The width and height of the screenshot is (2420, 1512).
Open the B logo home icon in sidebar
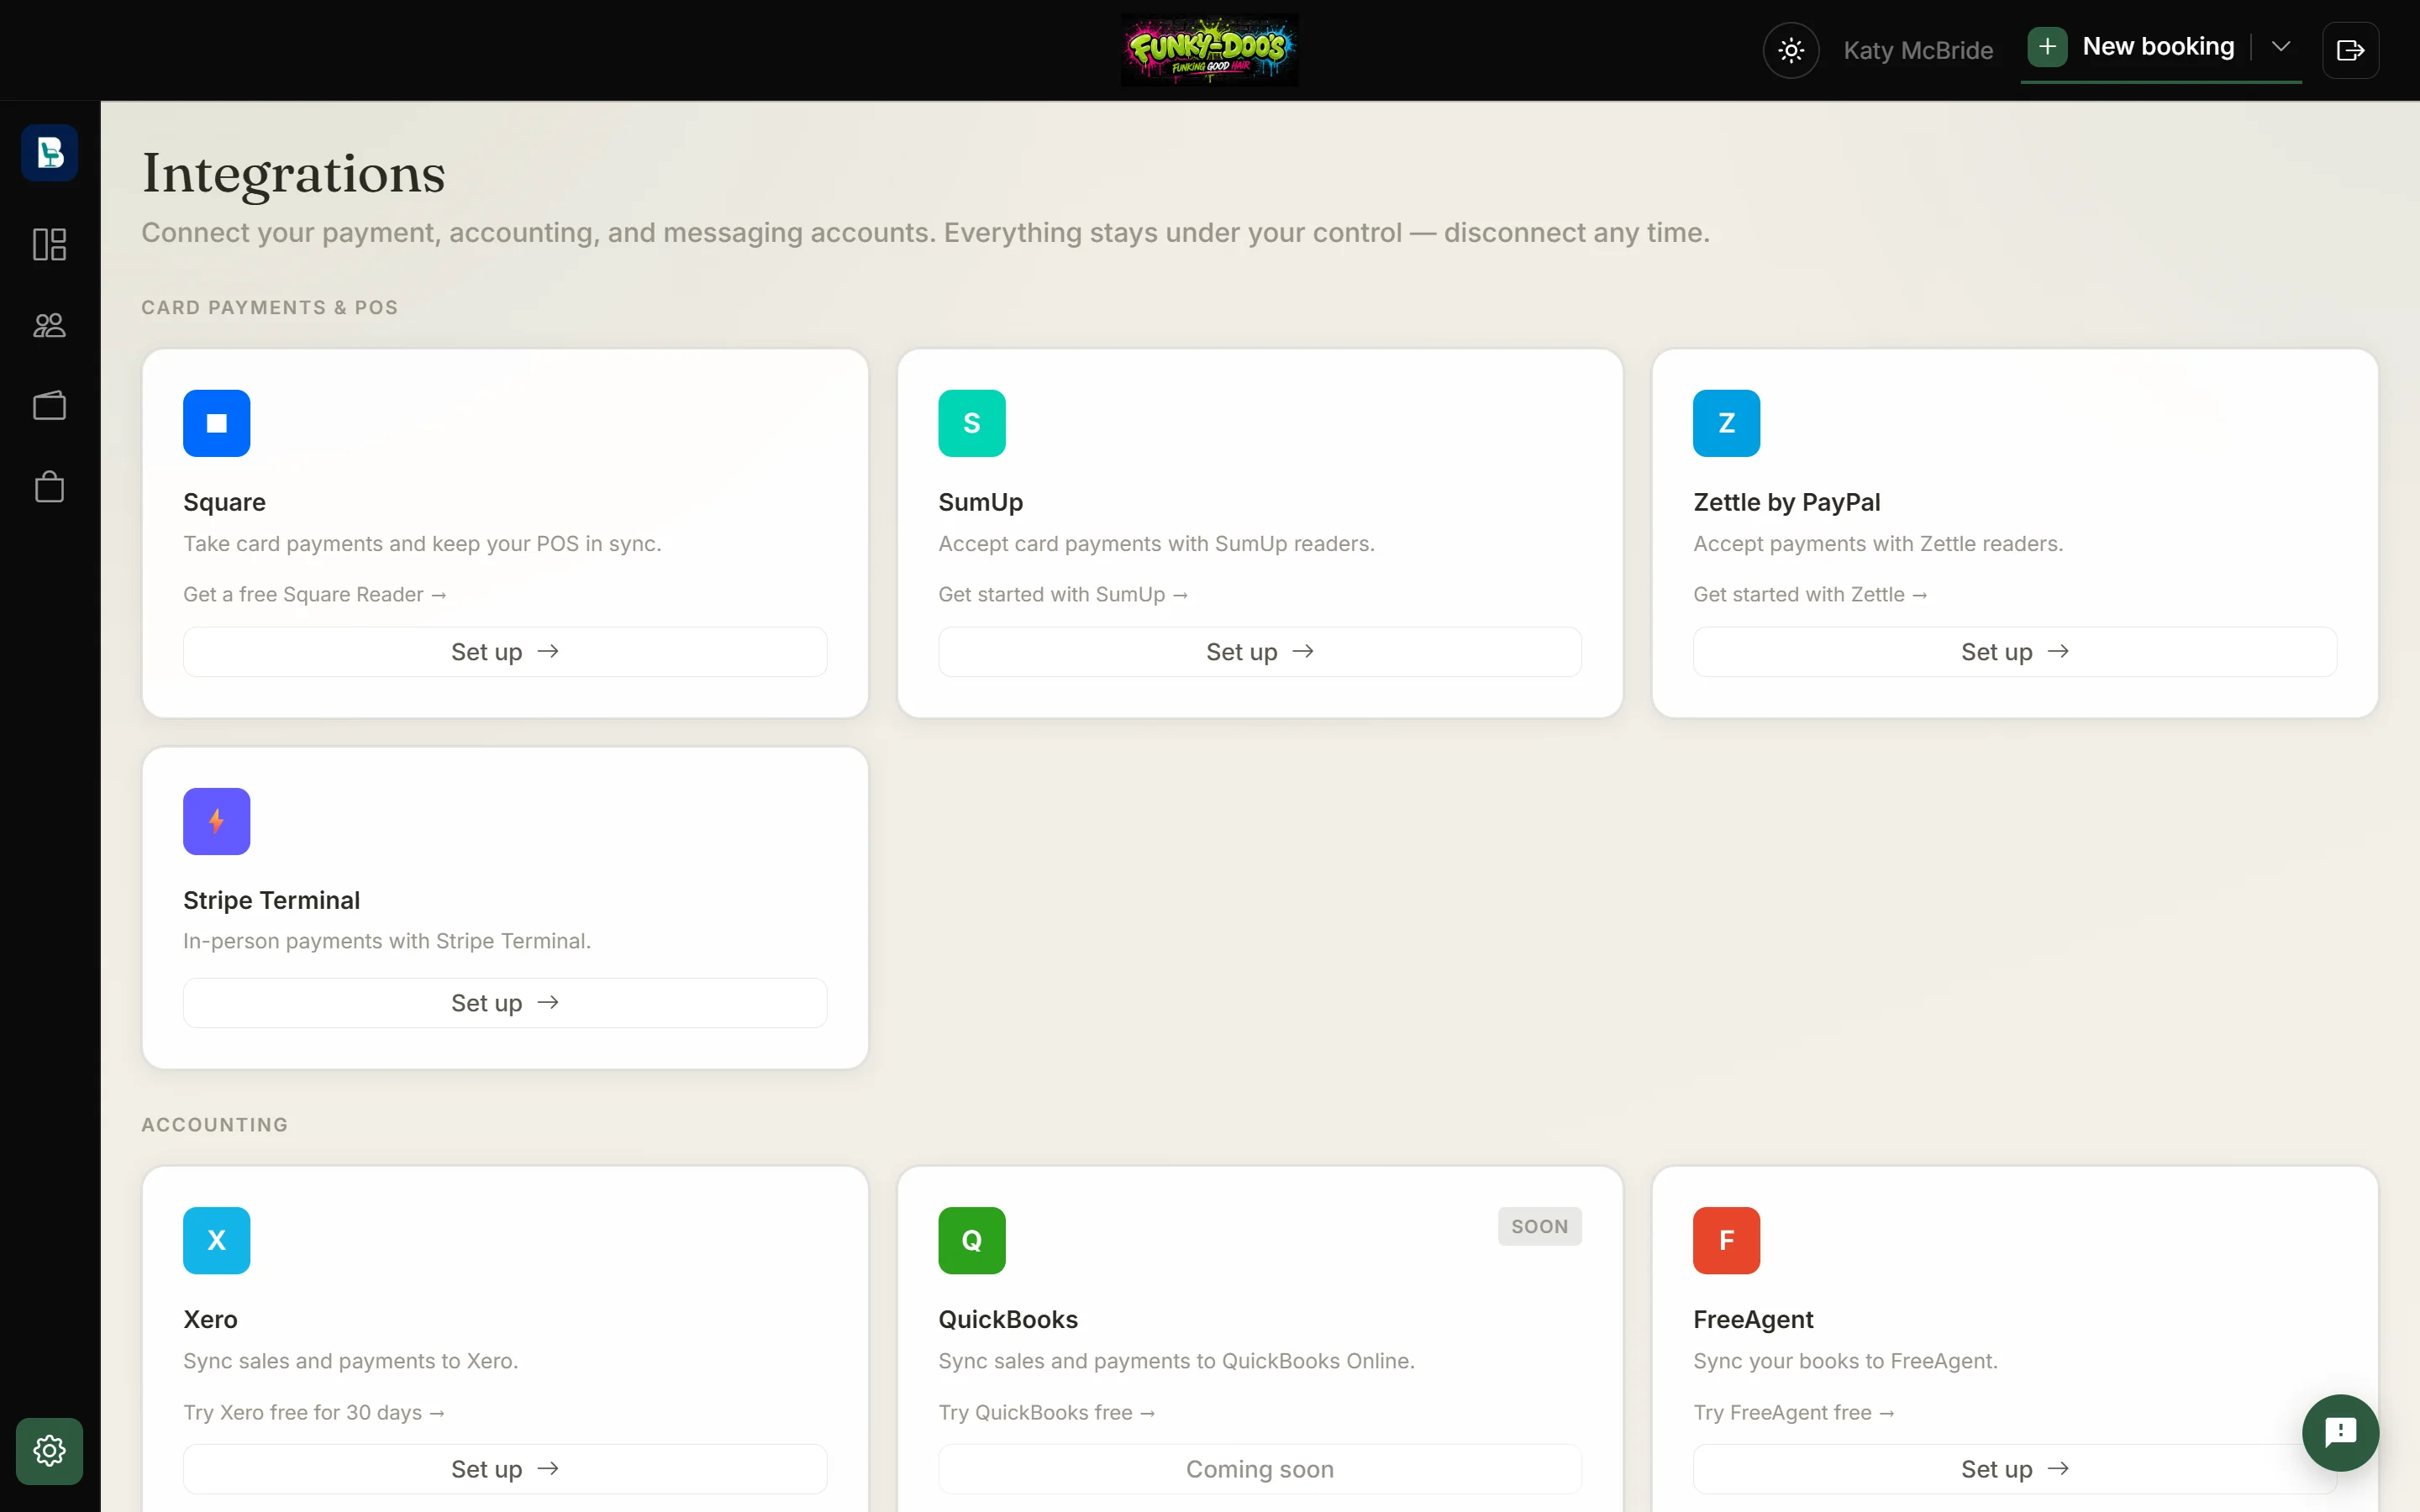pos(49,152)
